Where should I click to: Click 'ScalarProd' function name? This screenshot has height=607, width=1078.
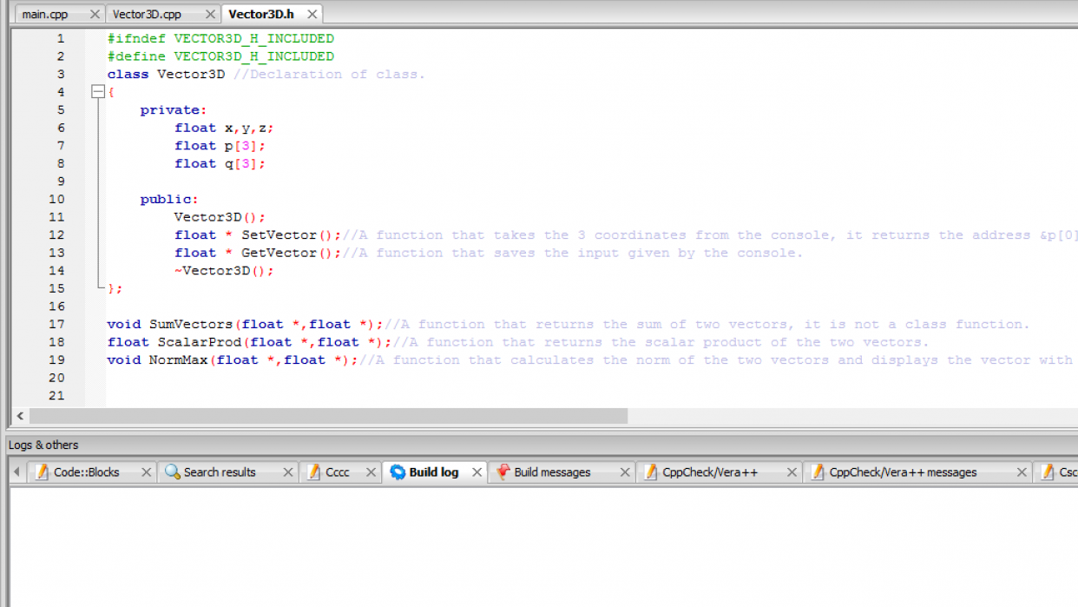click(199, 342)
